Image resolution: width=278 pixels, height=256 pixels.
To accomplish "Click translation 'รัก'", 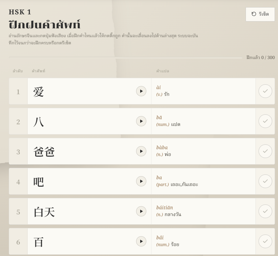I will (x=166, y=94).
